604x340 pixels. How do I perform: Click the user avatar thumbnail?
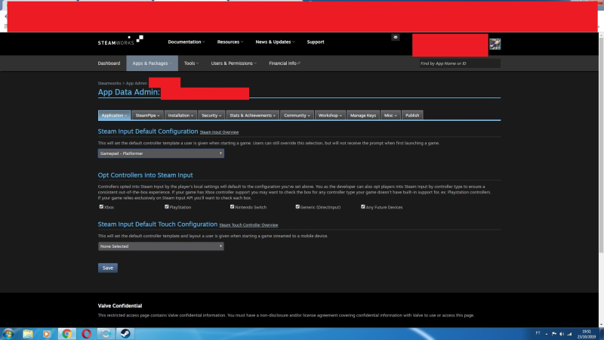tap(495, 44)
